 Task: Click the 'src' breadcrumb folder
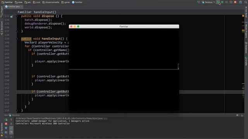(28, 2)
